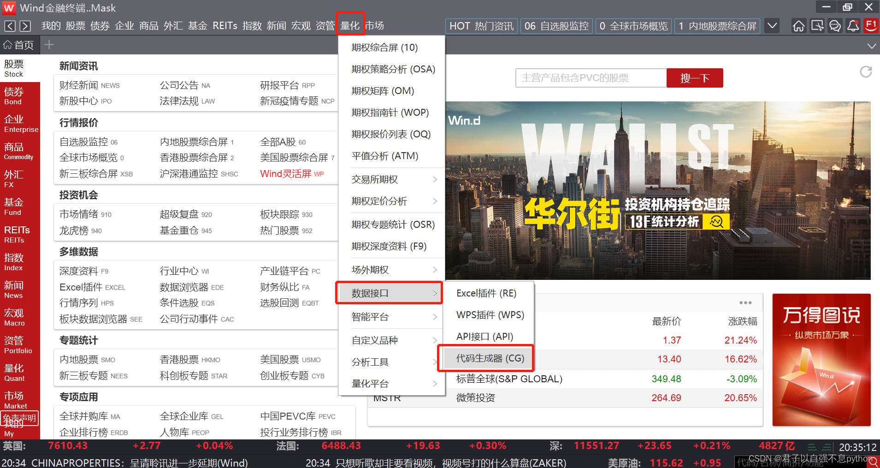Screen dimensions: 880x468
Task: Click the 免责声明 disclaimer link
Action: tap(20, 418)
